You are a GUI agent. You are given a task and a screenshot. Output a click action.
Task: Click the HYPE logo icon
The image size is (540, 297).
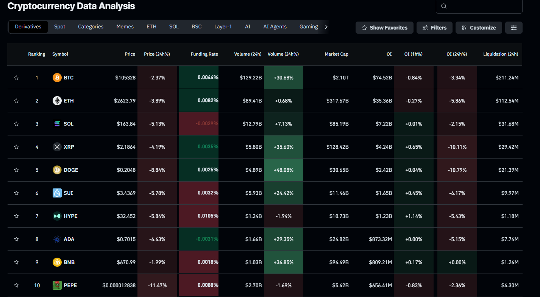(57, 216)
